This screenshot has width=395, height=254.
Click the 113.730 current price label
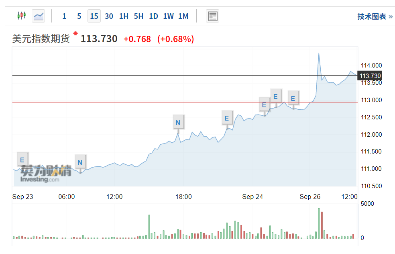point(99,39)
